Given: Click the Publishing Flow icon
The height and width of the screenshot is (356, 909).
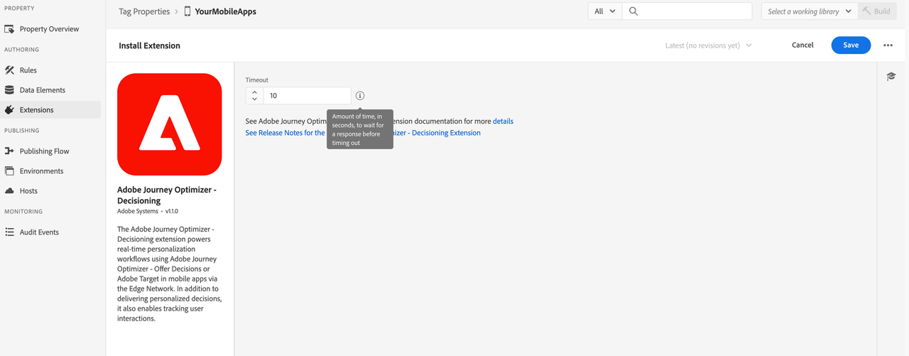Looking at the screenshot, I should (x=9, y=151).
